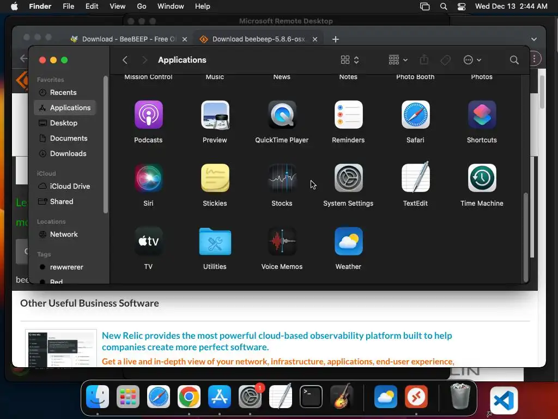
Task: Open the Podcasts app icon
Action: (x=148, y=115)
